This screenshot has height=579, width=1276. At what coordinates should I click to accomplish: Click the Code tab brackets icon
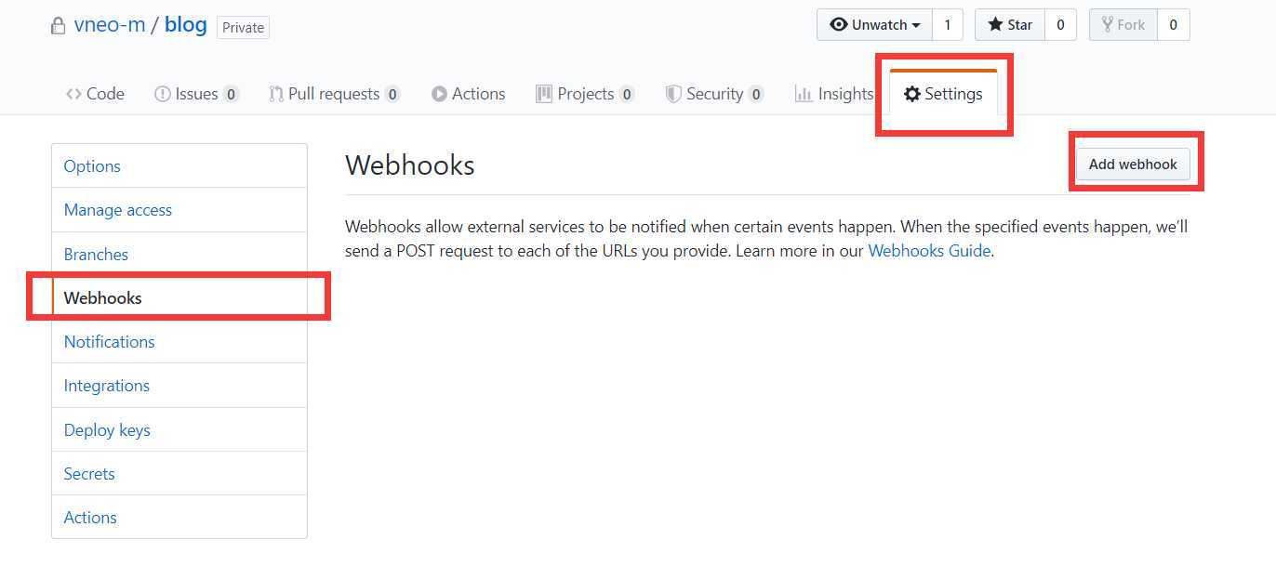(x=73, y=94)
